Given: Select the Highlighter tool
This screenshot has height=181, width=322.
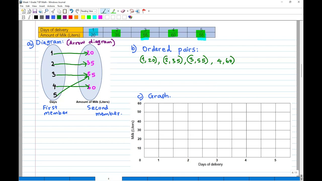Looking at the screenshot, I should pyautogui.click(x=113, y=11).
